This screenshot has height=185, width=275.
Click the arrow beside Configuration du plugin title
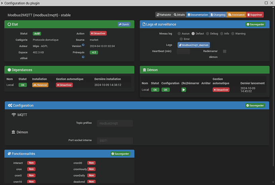(x=2, y=3)
